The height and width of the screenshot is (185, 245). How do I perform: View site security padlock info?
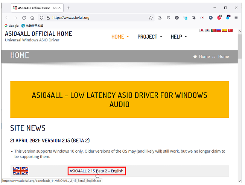click(48, 18)
